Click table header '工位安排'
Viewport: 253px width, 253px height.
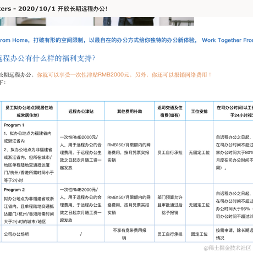coord(199,111)
